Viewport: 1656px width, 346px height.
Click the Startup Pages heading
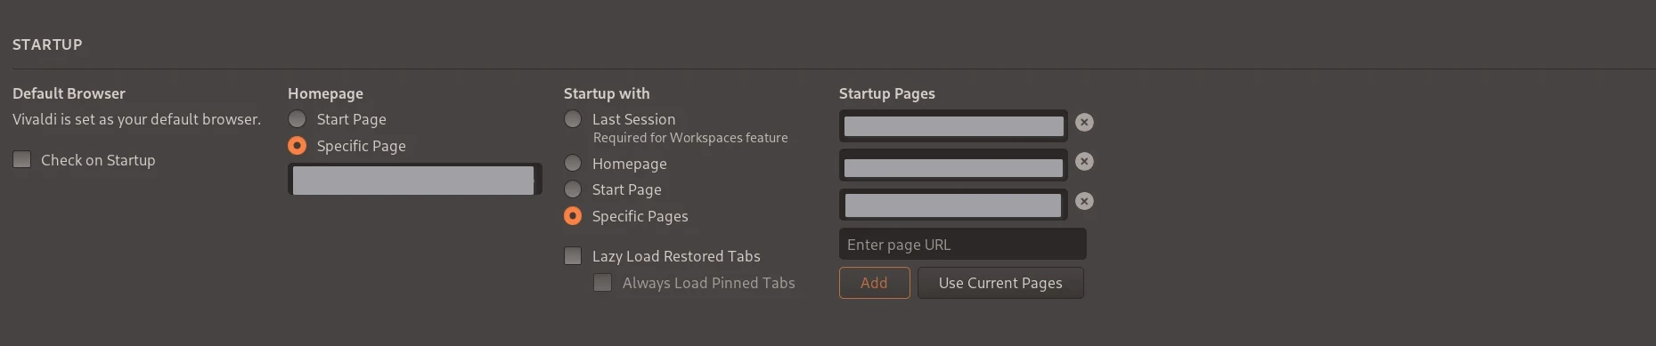887,93
